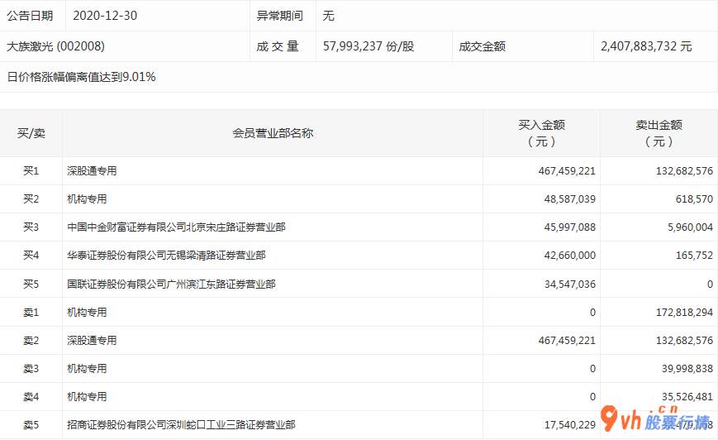Click the 卖出金额（元）column header
Image resolution: width=718 pixels, height=440 pixels.
tap(659, 133)
